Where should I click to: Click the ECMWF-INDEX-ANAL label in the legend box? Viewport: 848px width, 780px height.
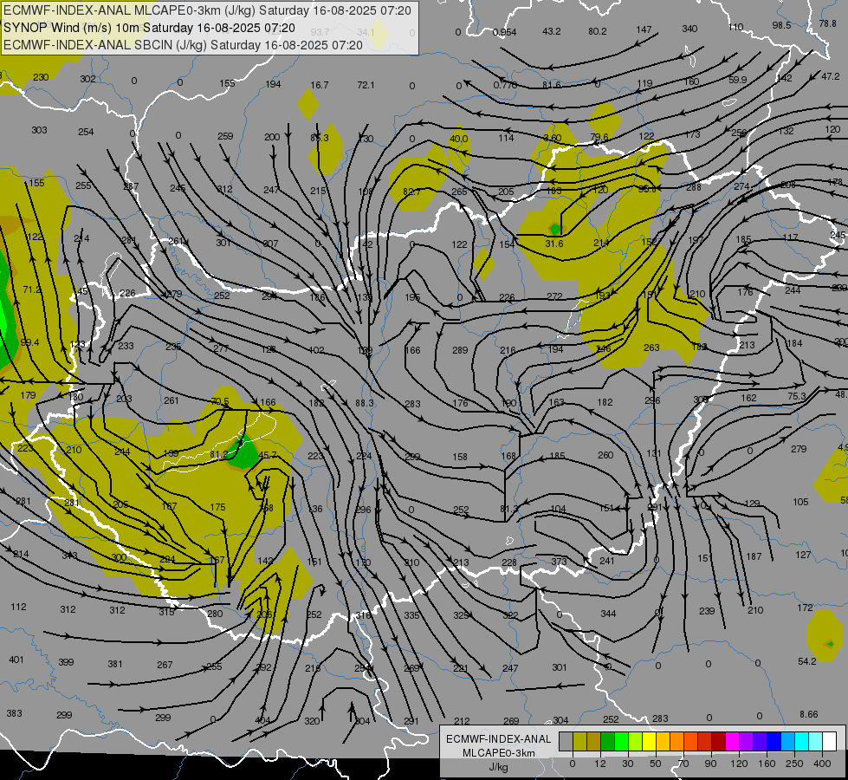pos(498,739)
